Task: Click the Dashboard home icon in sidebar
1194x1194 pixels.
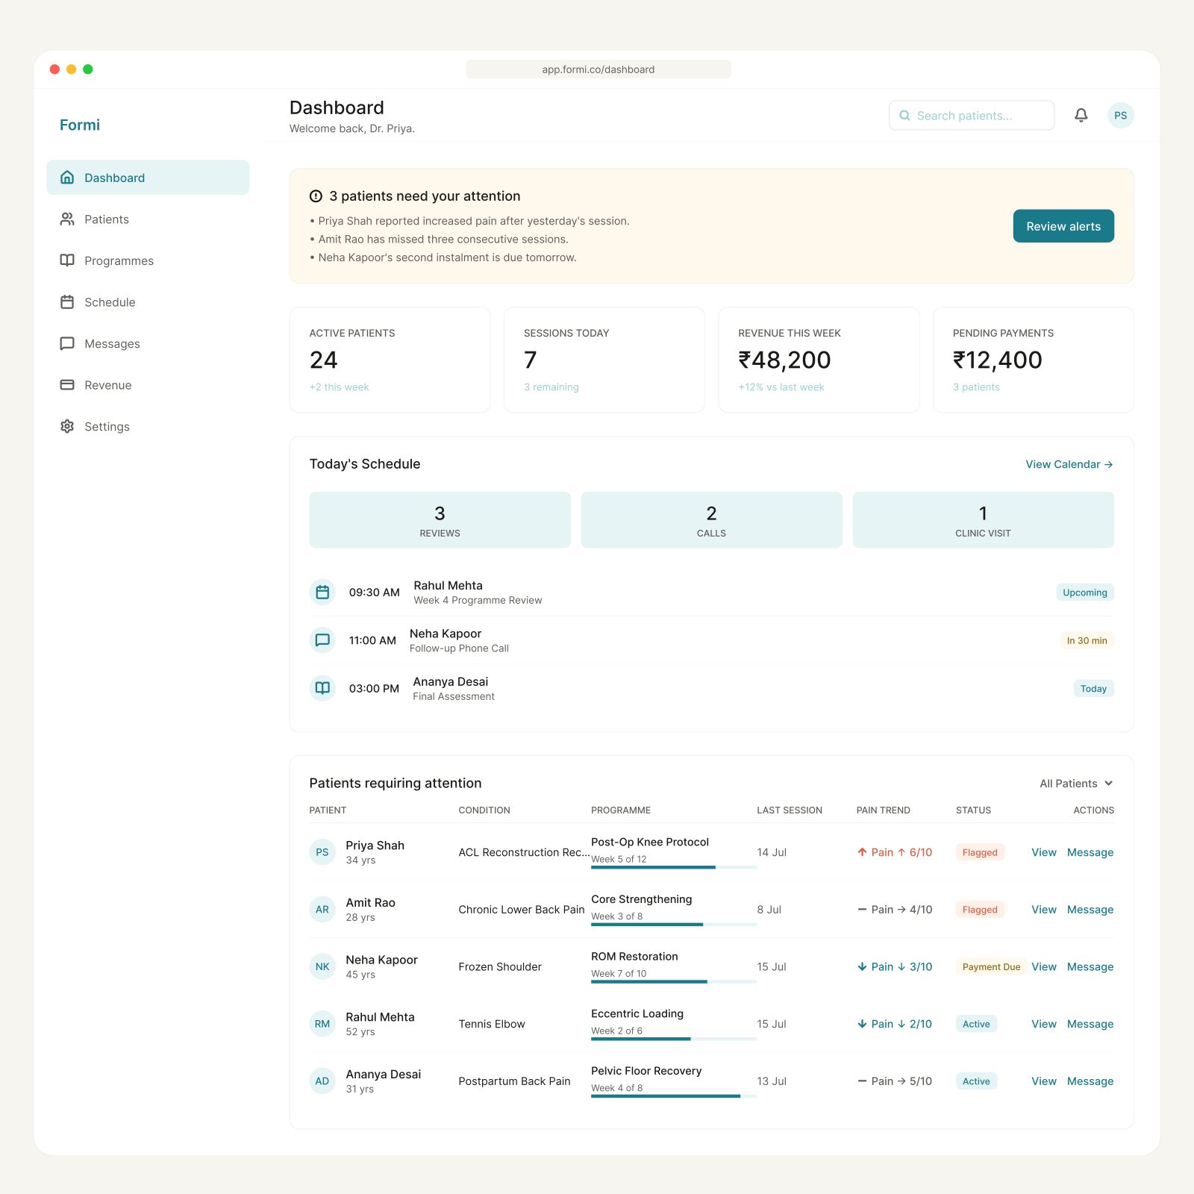Action: (x=67, y=178)
